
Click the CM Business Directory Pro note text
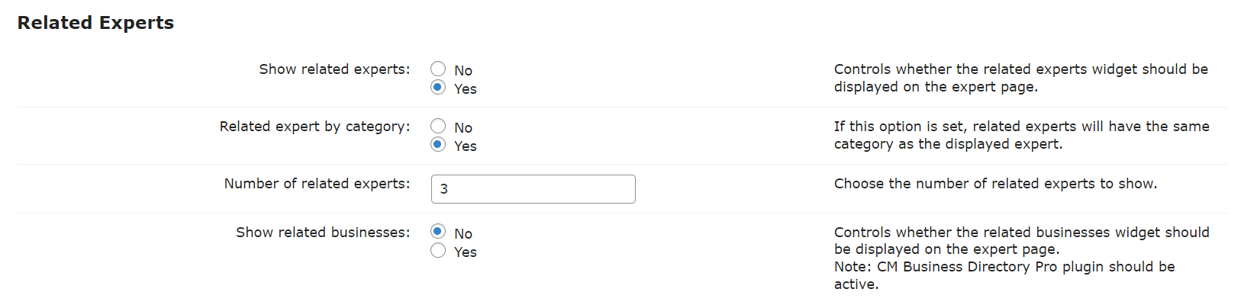pos(1004,275)
